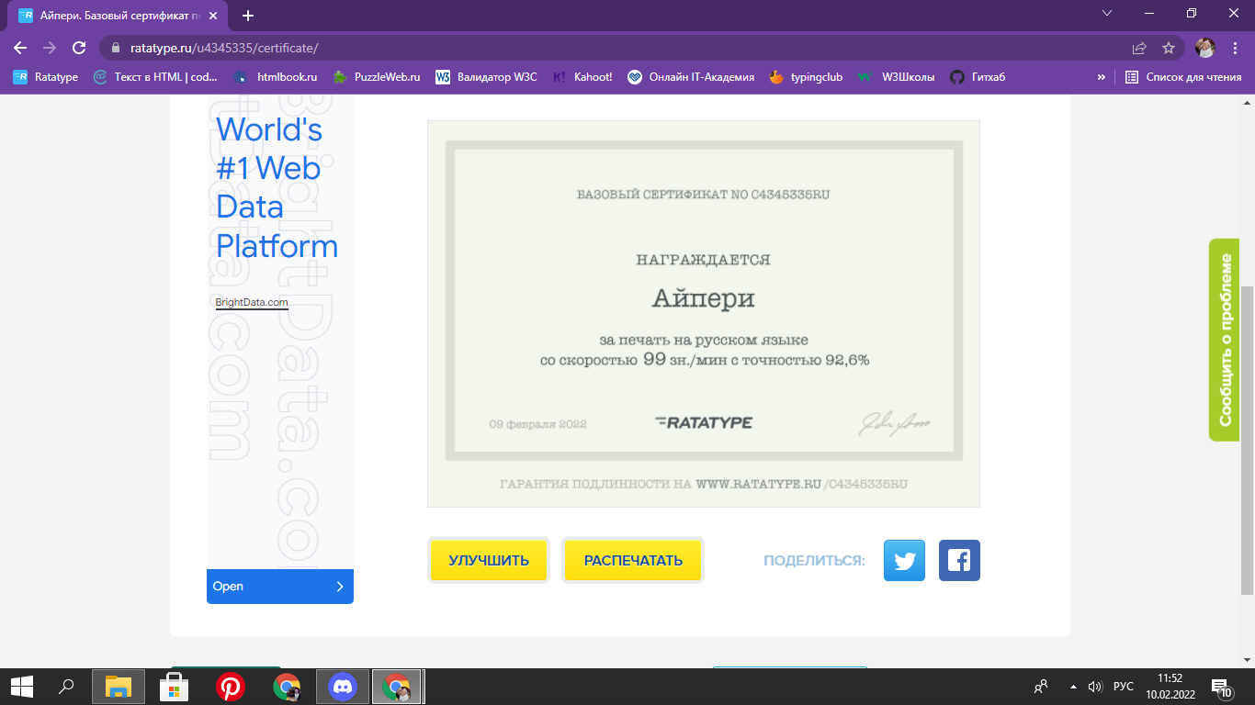This screenshot has width=1255, height=705.
Task: Click the share page icon in address bar
Action: click(x=1139, y=48)
